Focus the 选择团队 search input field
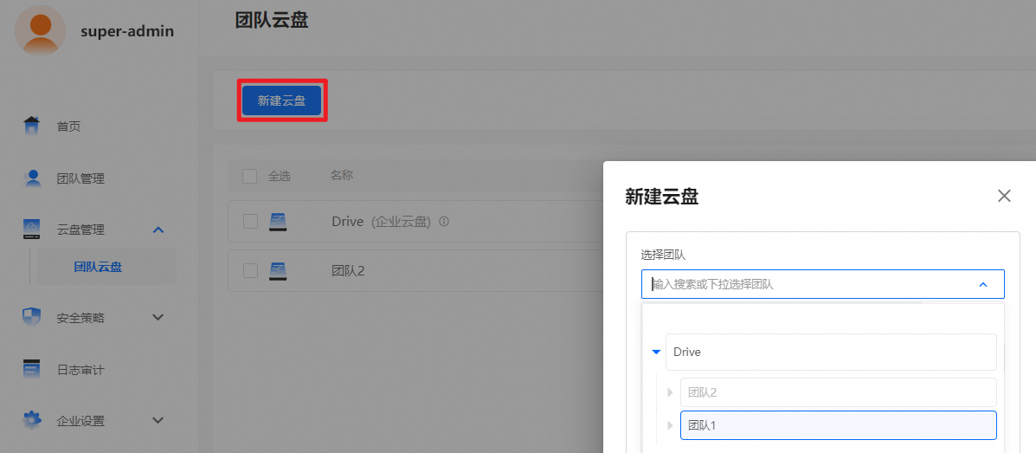Image resolution: width=1036 pixels, height=453 pixels. (822, 284)
